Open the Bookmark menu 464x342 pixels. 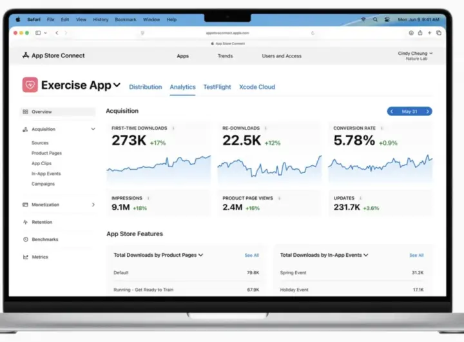126,19
